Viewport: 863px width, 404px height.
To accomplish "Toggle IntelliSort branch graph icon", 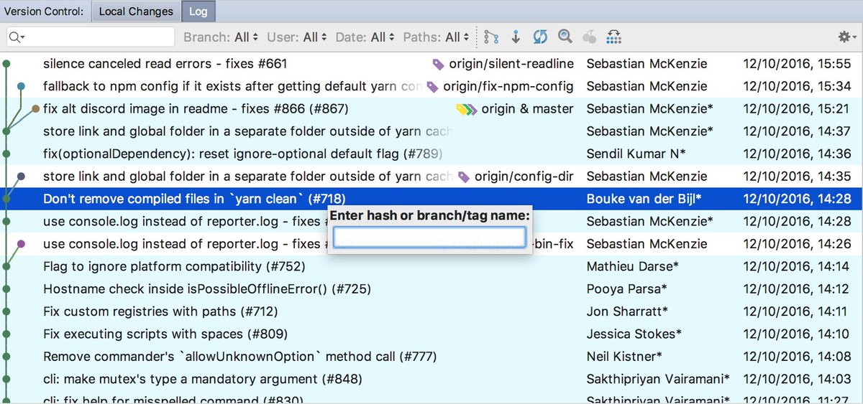I will pos(491,37).
